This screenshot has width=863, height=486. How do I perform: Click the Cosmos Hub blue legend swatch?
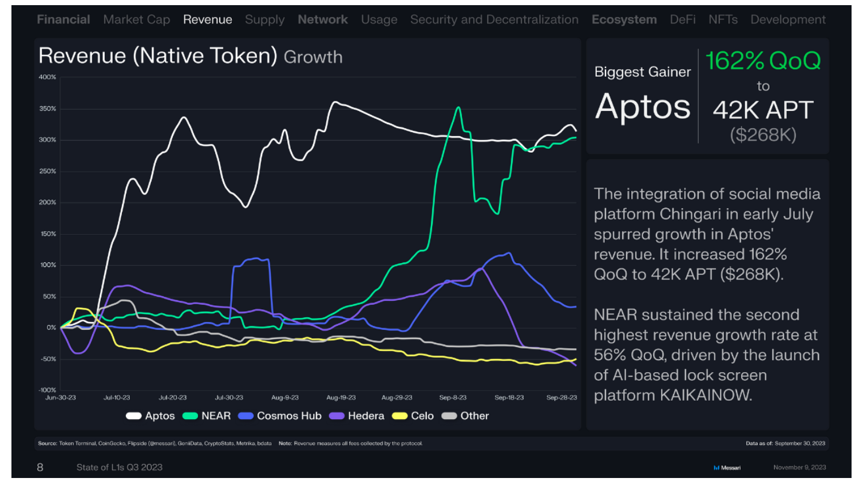[246, 416]
